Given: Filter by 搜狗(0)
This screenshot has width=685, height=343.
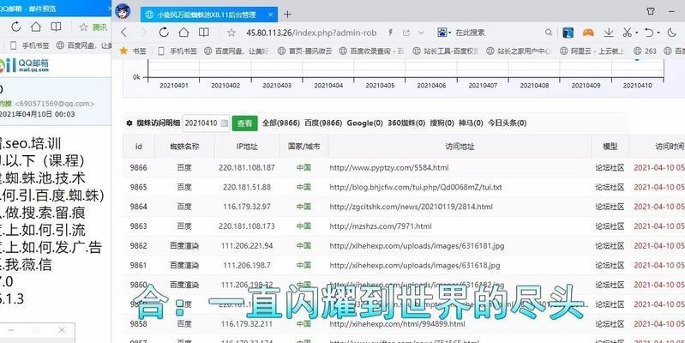Looking at the screenshot, I should tap(442, 123).
